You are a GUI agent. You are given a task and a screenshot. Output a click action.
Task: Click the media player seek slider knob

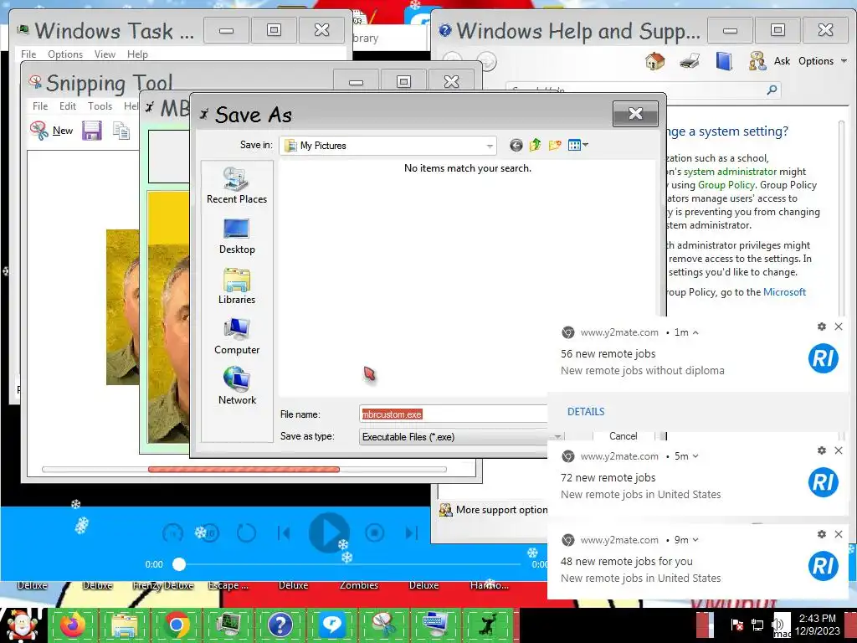[179, 563]
